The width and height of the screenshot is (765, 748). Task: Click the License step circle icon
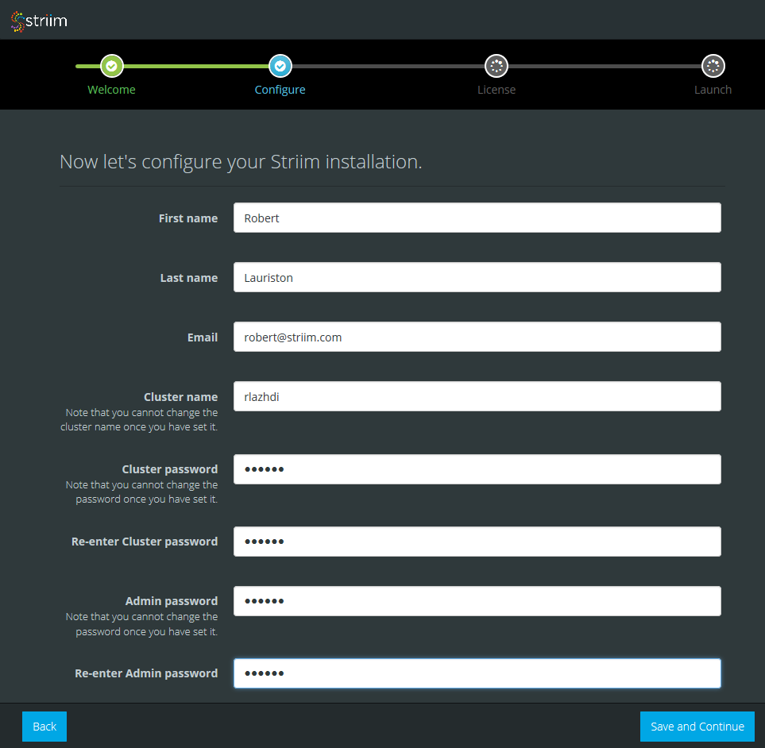point(496,66)
